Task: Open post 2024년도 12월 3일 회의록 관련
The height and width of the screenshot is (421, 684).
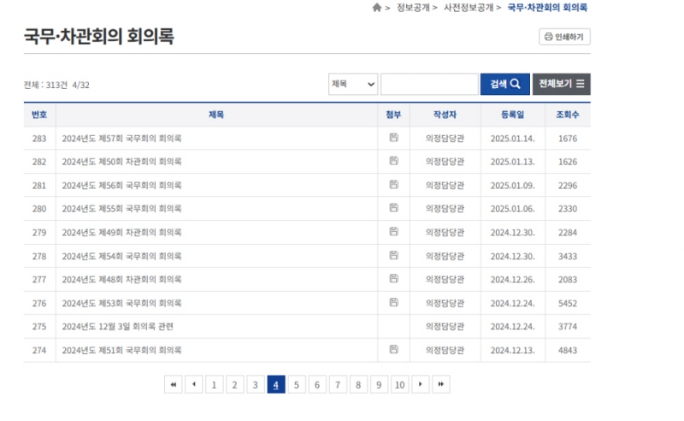Action: click(118, 326)
